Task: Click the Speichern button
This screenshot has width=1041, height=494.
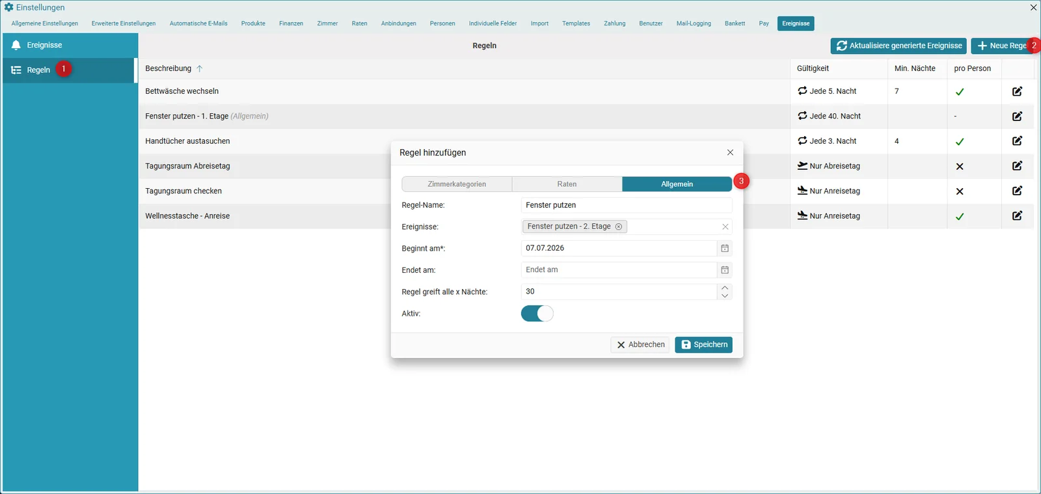Action: click(x=703, y=344)
